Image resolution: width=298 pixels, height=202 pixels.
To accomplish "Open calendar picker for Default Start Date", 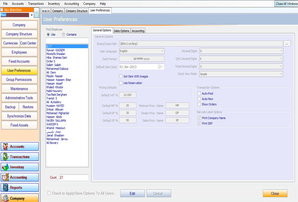I will 160,67.
